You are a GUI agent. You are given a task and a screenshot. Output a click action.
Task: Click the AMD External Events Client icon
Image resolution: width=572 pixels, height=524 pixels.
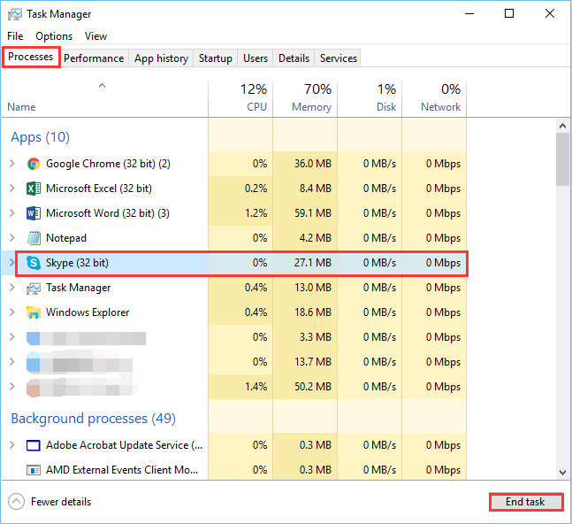pos(34,470)
